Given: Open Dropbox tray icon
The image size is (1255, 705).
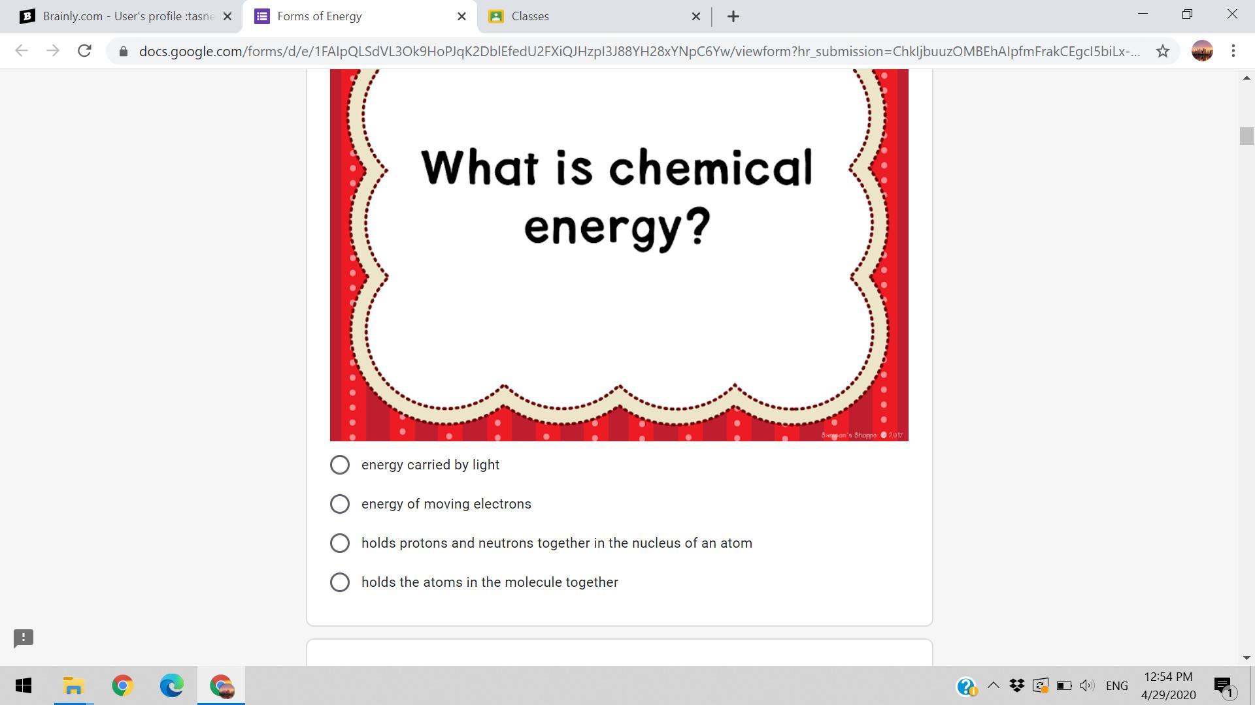Looking at the screenshot, I should (x=1016, y=685).
